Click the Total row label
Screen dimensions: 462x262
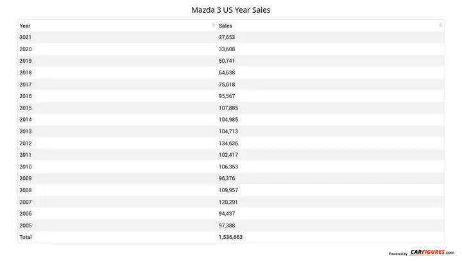26,237
